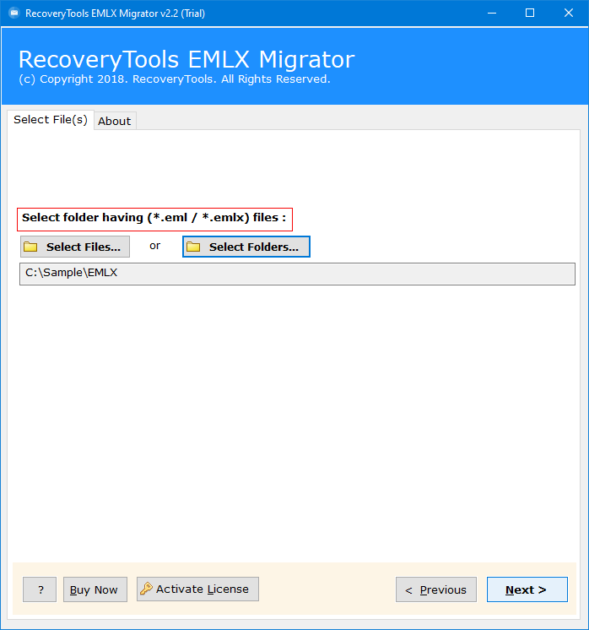
Task: Close the EMLX Migrator window
Action: point(569,13)
